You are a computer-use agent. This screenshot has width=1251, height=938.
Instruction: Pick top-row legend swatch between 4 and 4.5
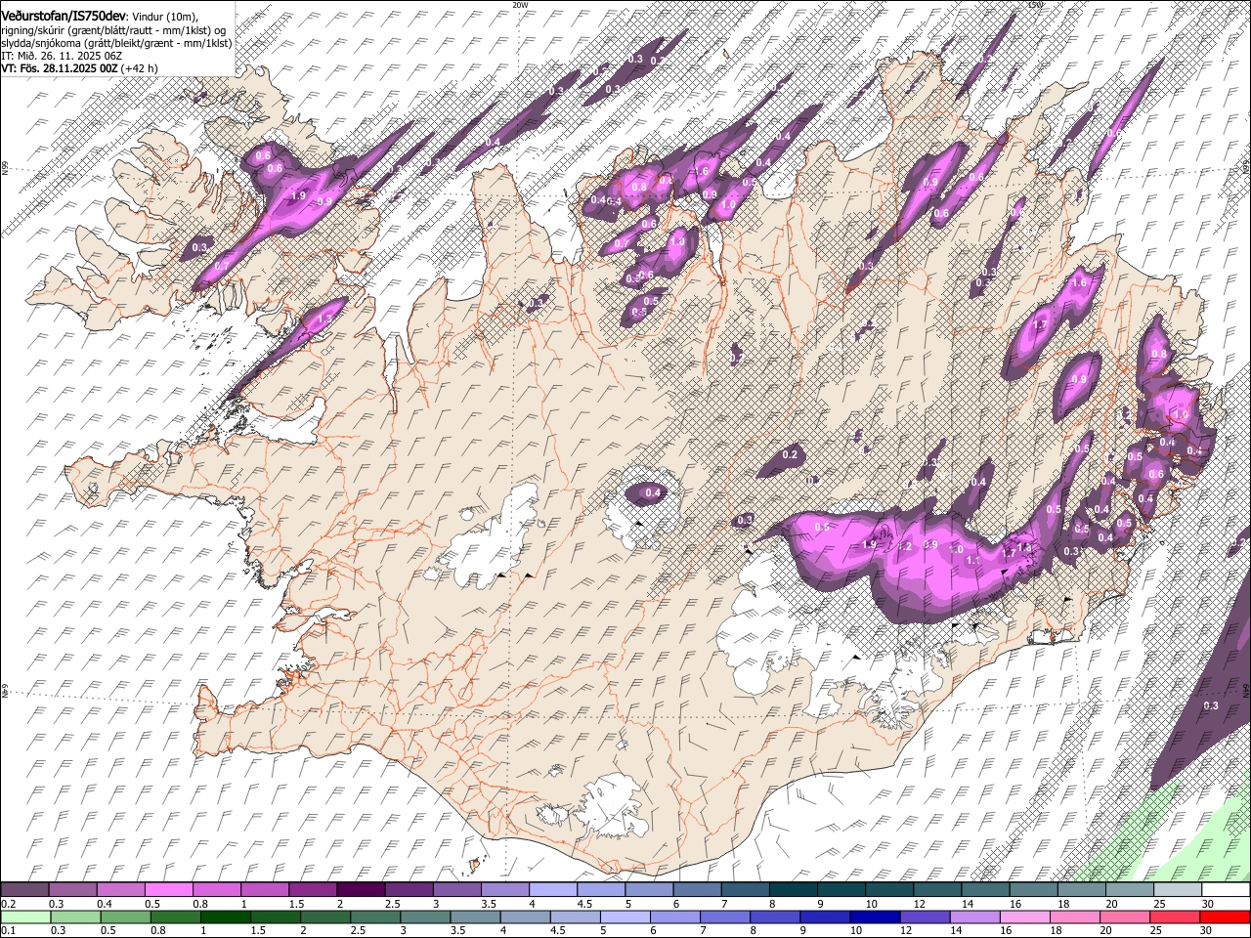pyautogui.click(x=553, y=889)
